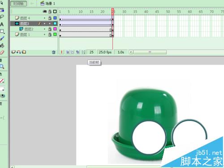Click the back arrow beside 时间轴
Viewport: 224px width, 168px height.
[x=32, y=4]
